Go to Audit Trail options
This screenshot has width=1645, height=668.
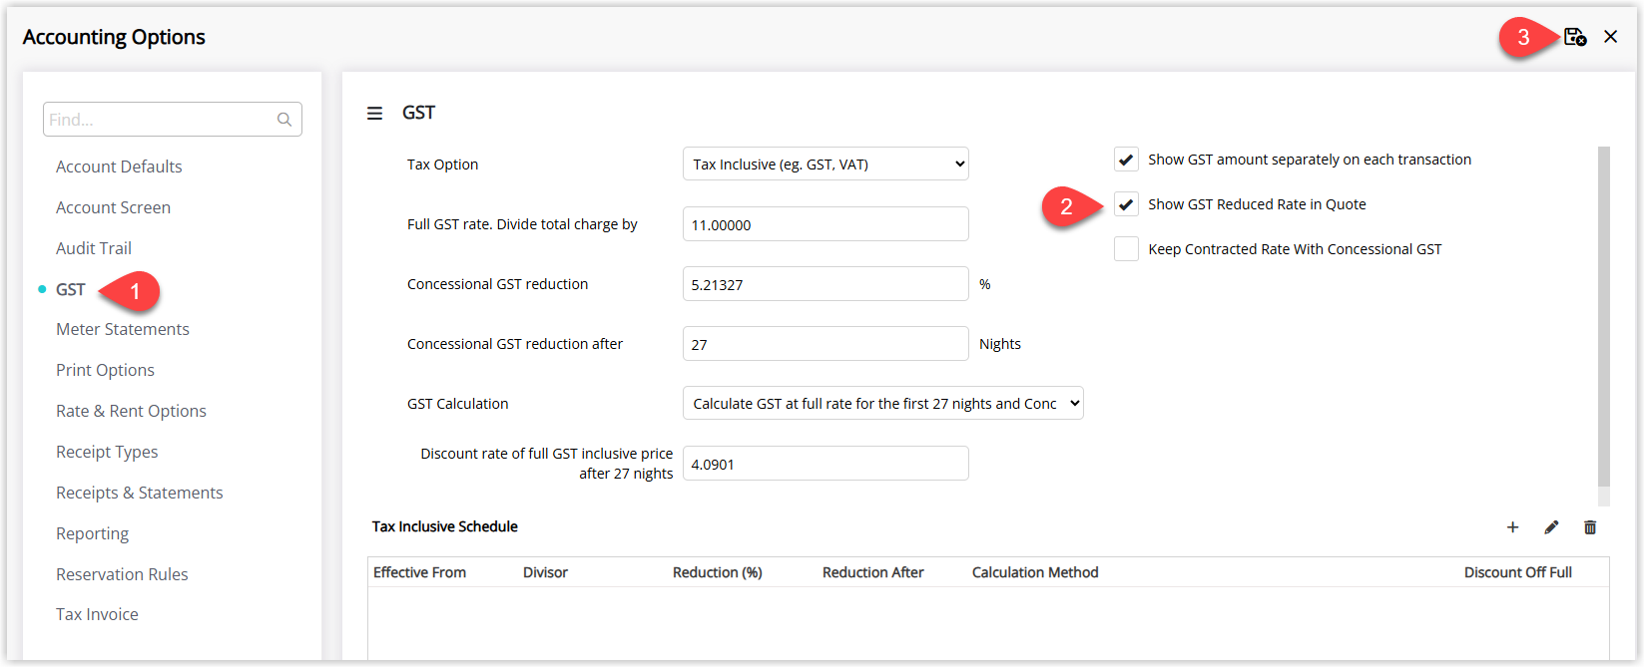click(x=94, y=248)
